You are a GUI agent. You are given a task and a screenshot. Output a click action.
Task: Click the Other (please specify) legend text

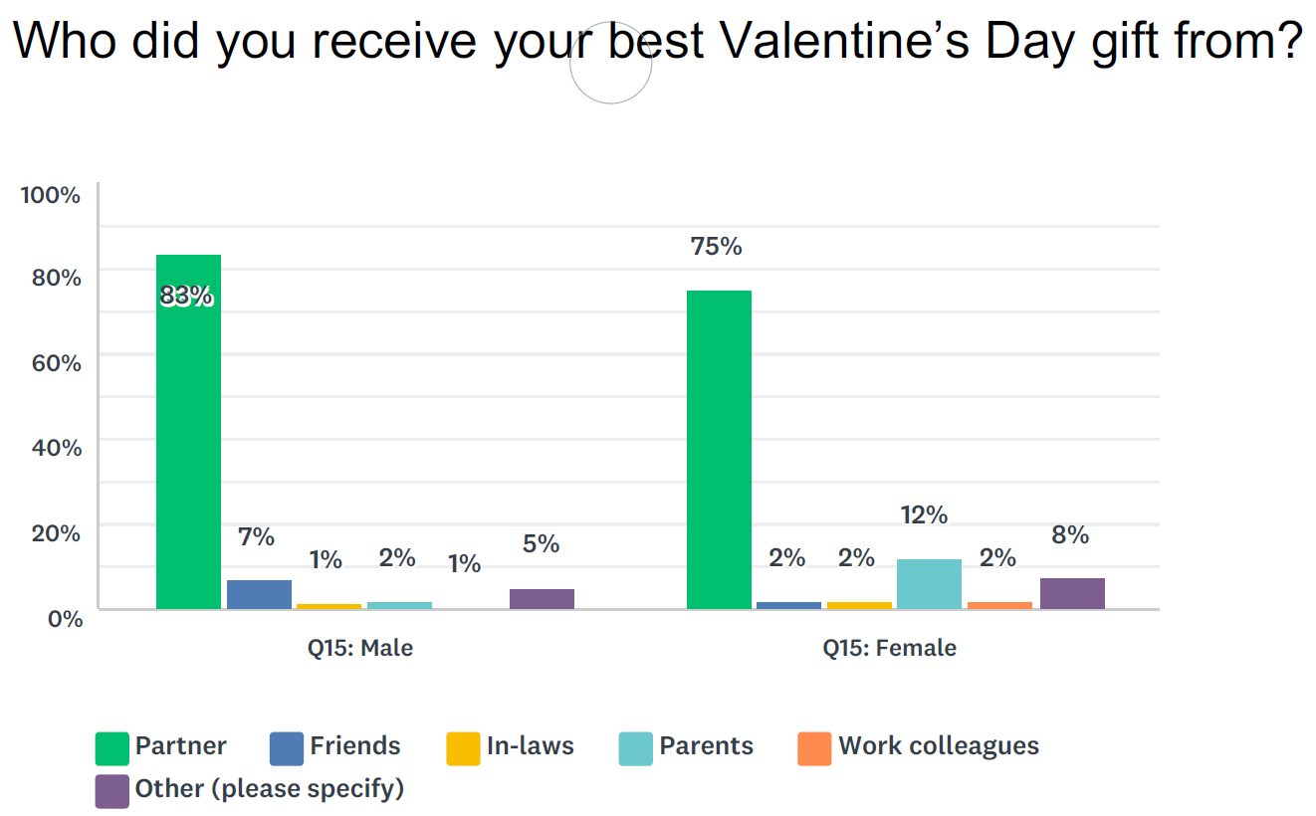[x=270, y=789]
